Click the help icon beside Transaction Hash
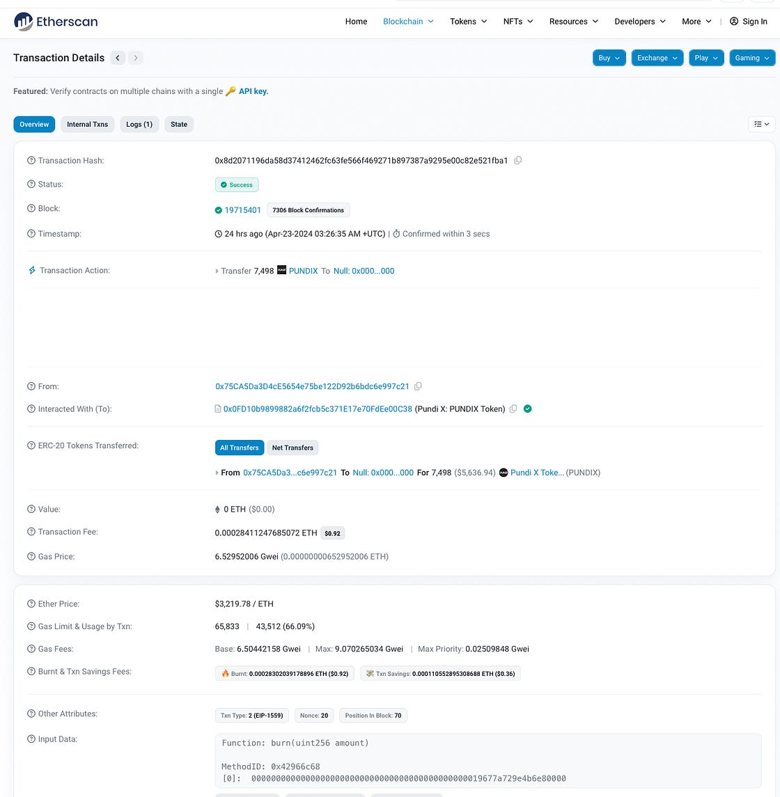Screen dimensions: 780x797 (31, 161)
